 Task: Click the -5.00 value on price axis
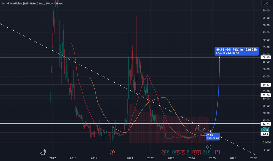266,150
